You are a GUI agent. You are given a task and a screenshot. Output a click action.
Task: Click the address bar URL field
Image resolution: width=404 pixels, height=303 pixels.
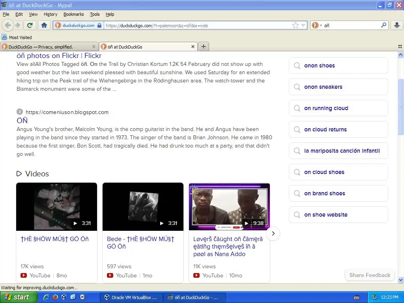197,25
